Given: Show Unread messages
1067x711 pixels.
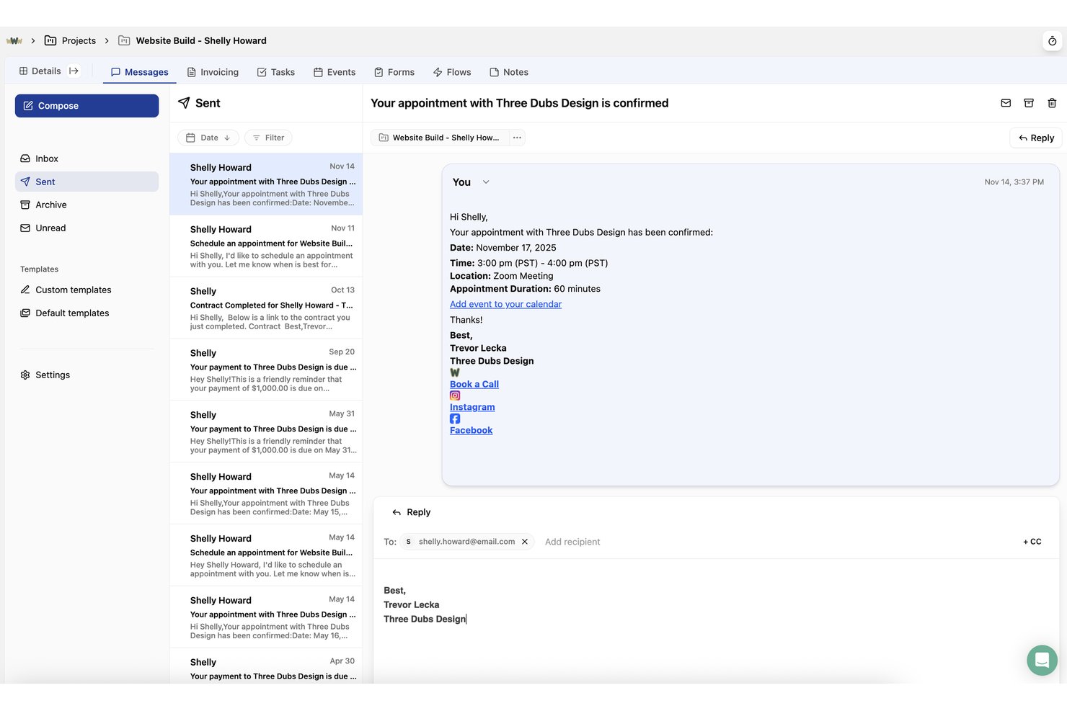Looking at the screenshot, I should 87,228.
